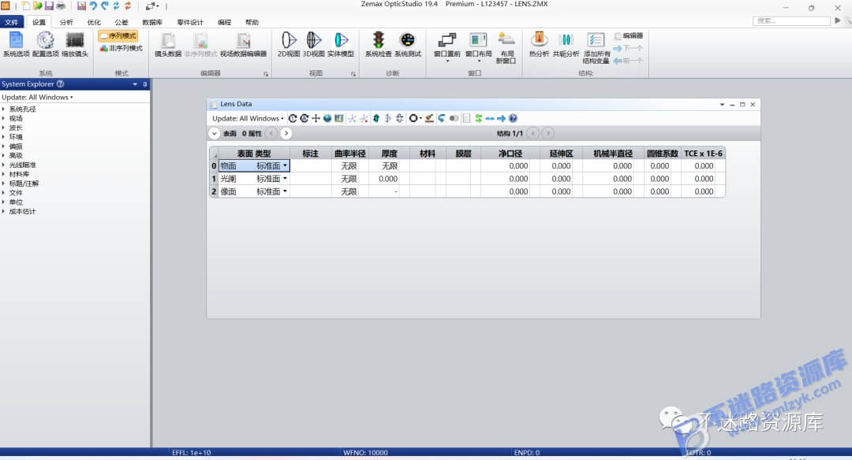Open the 文件 menu tab
852x460 pixels.
click(11, 22)
